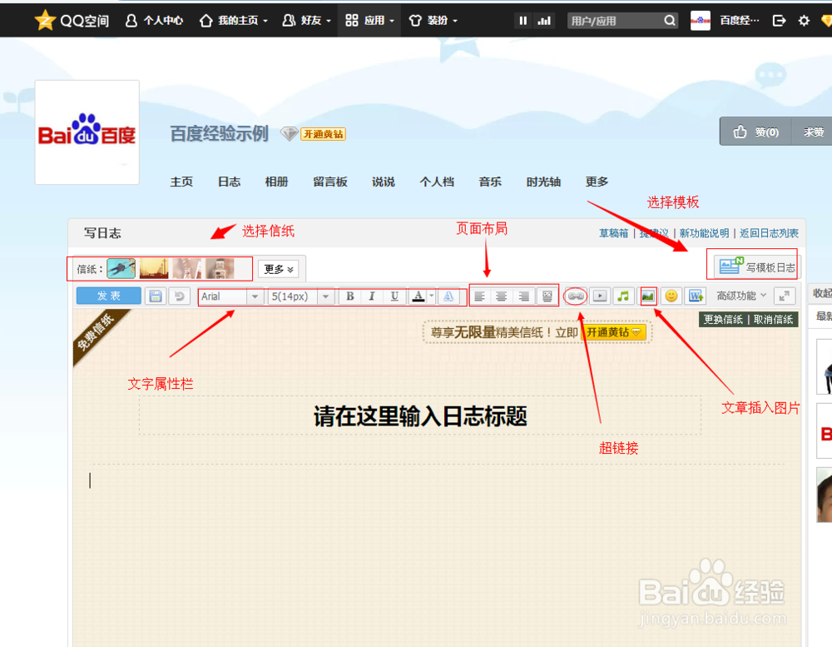Click the 发表 publish button
Image resolution: width=832 pixels, height=647 pixels.
click(107, 296)
